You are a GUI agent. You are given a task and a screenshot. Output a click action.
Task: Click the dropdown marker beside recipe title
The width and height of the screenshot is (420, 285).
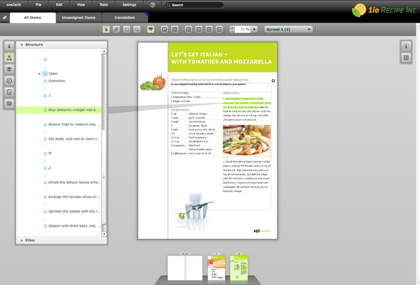(x=273, y=81)
